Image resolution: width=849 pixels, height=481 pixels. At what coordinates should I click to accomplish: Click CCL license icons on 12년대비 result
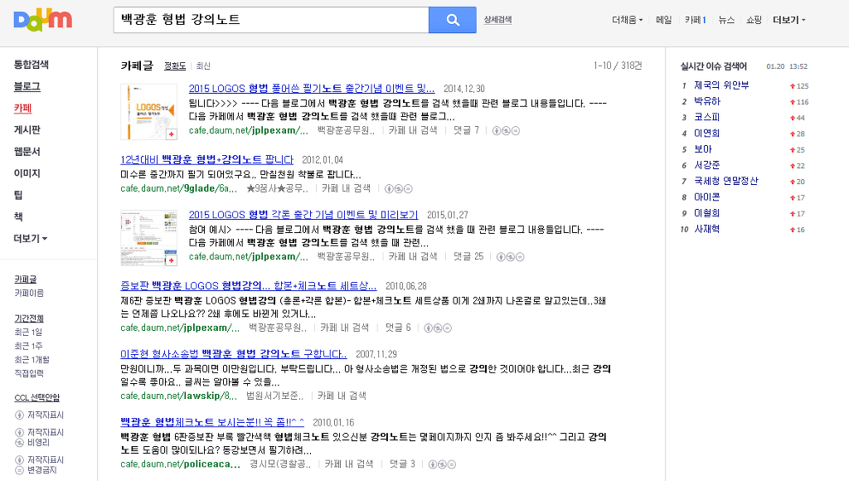pos(399,188)
